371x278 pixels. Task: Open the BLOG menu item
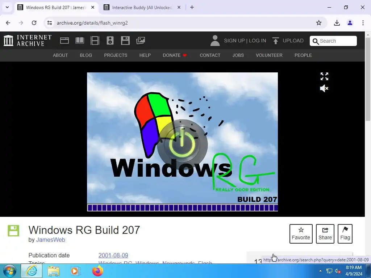(86, 55)
